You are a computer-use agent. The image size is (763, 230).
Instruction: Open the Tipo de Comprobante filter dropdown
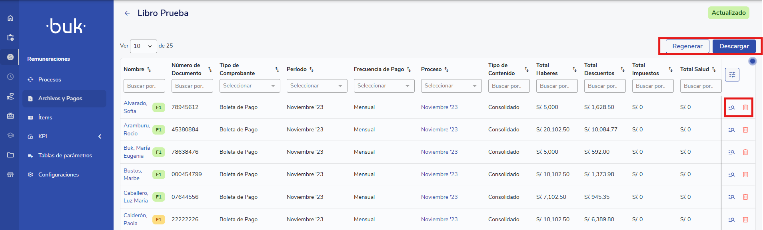pyautogui.click(x=250, y=86)
